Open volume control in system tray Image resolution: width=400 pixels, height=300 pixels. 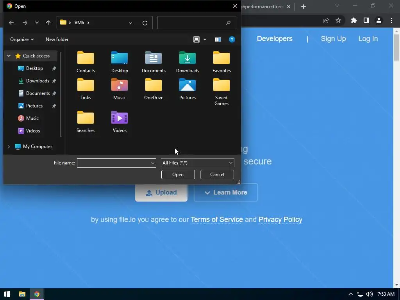tap(370, 294)
